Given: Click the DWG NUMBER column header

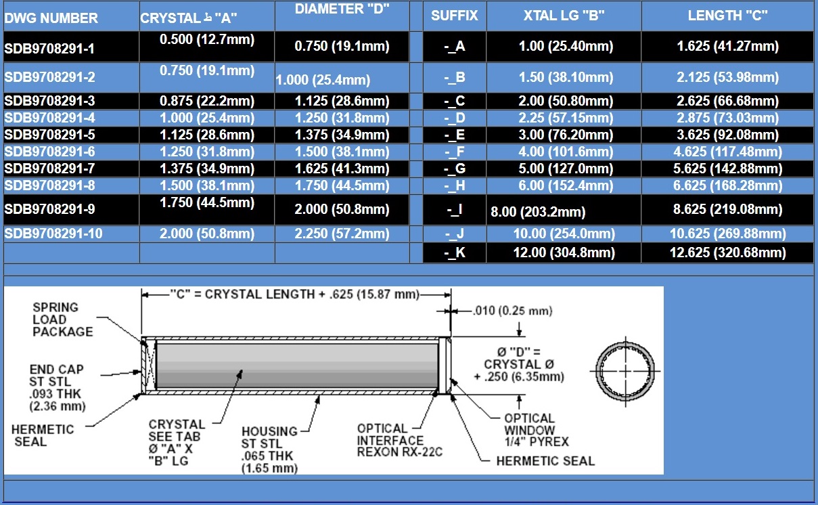Looking at the screenshot, I should click(x=51, y=18).
